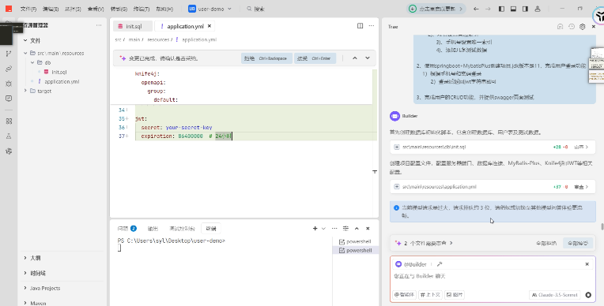Open chat history clock icon
Viewport: 604px width, 306px height.
[572, 27]
